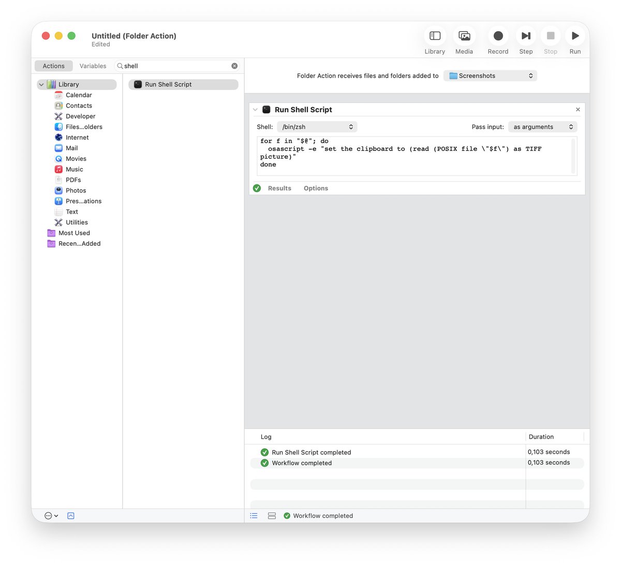The height and width of the screenshot is (564, 621).
Task: Switch to the Actions tab
Action: pos(54,66)
